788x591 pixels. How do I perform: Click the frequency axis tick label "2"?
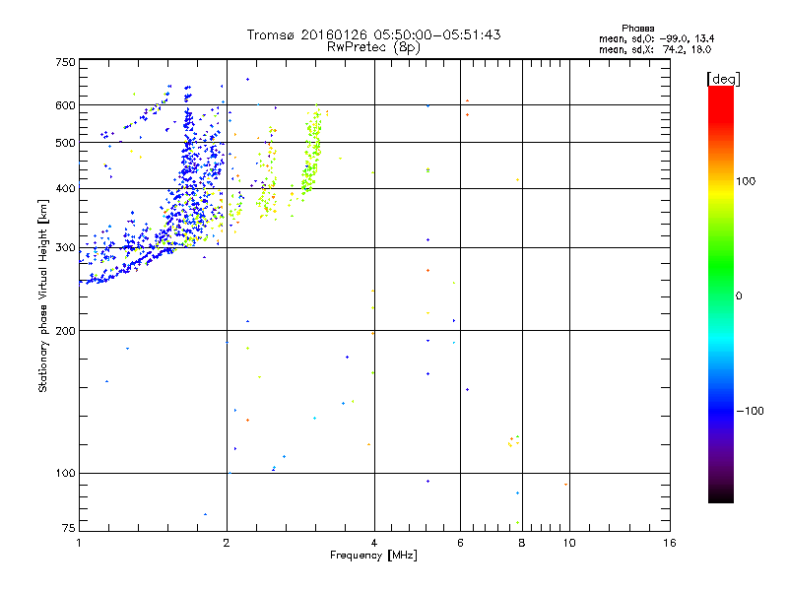(x=227, y=543)
